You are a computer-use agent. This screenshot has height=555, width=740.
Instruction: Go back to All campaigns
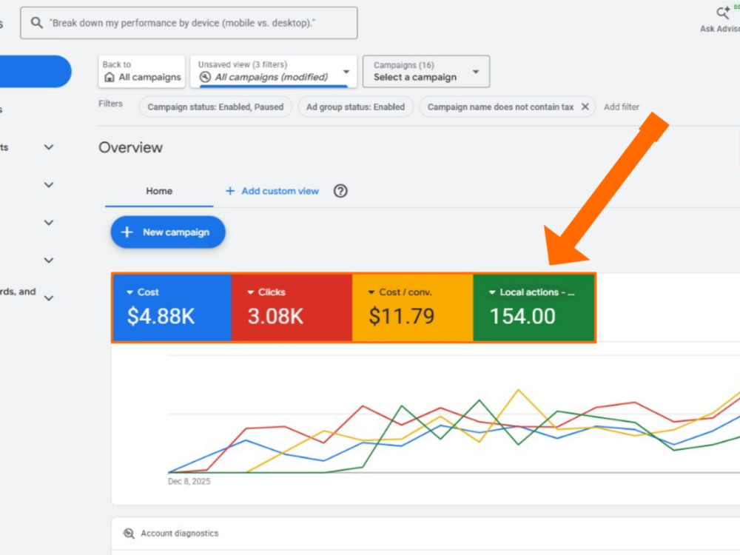[141, 71]
